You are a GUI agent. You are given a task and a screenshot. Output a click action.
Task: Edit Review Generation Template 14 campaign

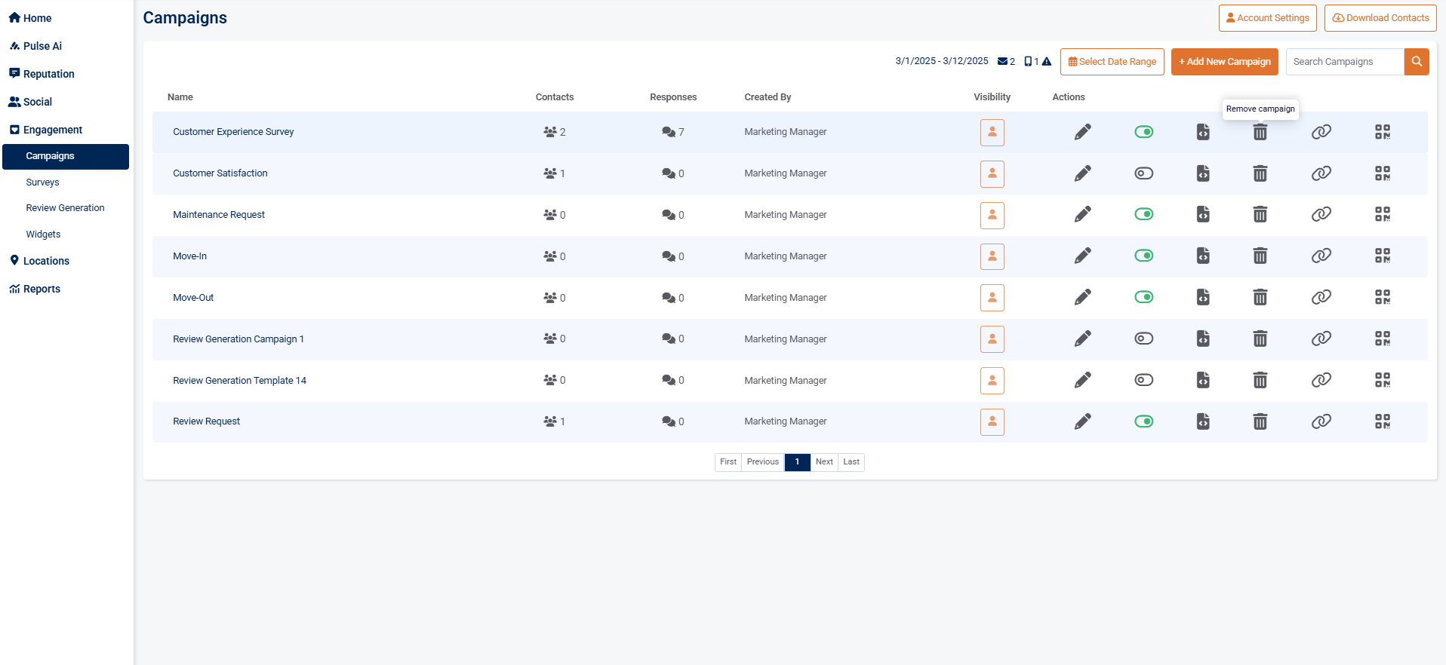tap(1082, 380)
